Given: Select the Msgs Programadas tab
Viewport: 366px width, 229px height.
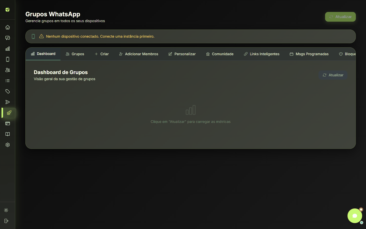Looking at the screenshot, I should point(309,54).
